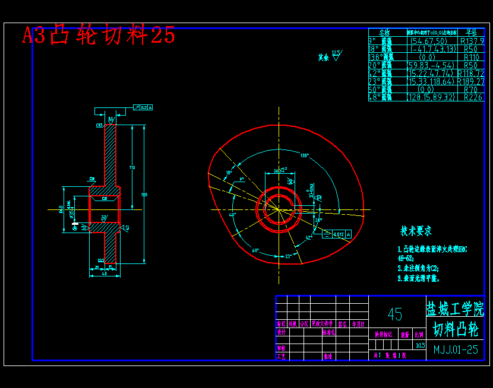
Task: Click radius value 'R137.9'
Action: tap(472, 41)
